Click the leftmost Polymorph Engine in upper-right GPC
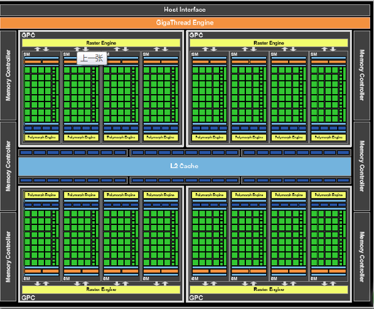The height and width of the screenshot is (309, 374). (209, 137)
